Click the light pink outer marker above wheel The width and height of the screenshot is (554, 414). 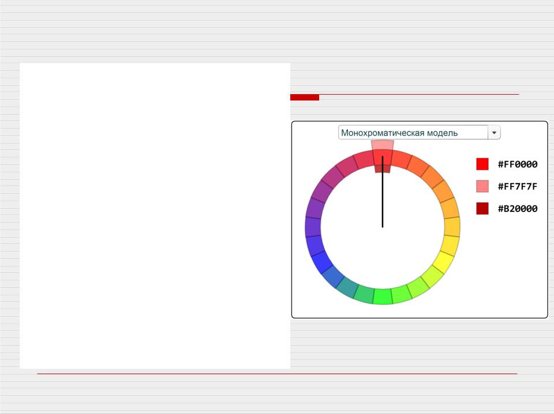point(383,145)
